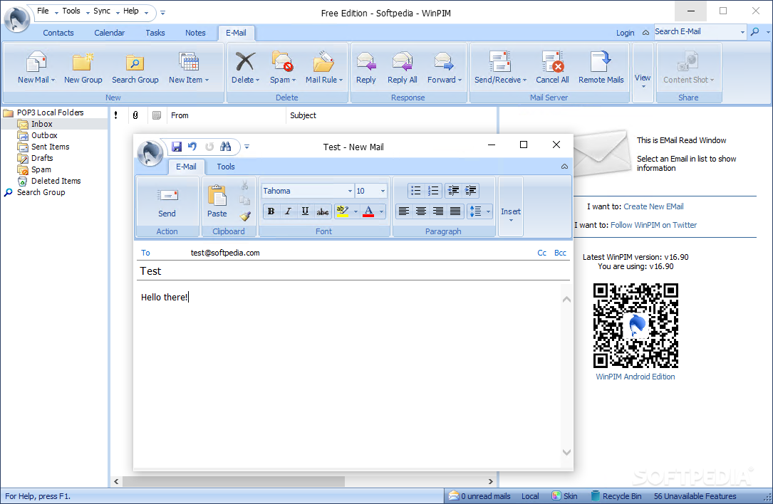Open the Tahoma font dropdown

[x=350, y=191]
